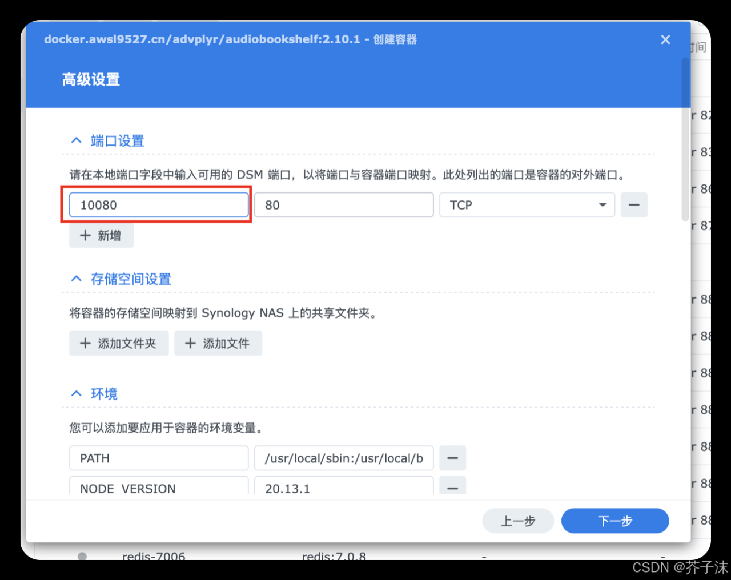The height and width of the screenshot is (580, 731).
Task: Open the TCP protocol selector
Action: pos(525,205)
